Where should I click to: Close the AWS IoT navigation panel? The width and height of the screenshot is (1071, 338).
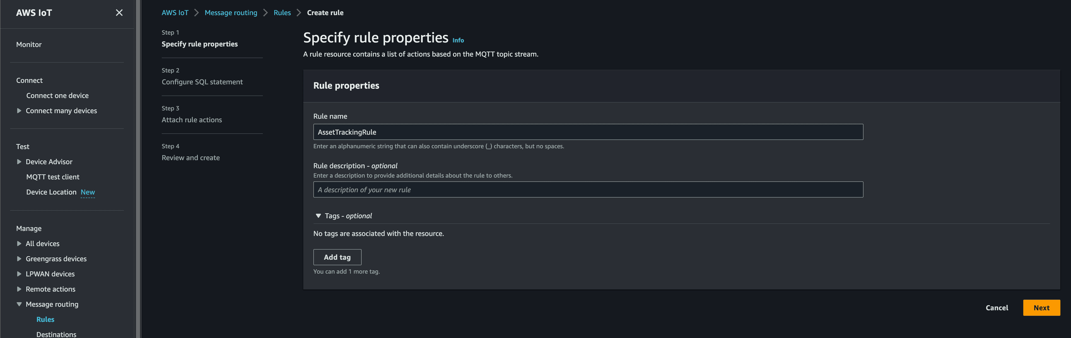119,13
